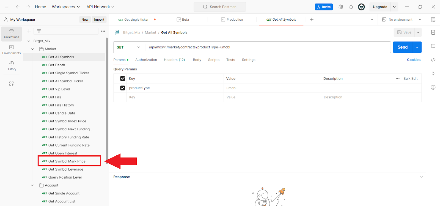Open the Documentation icon in right sidebar
Viewport: 440px width, 206px height.
pos(433,32)
